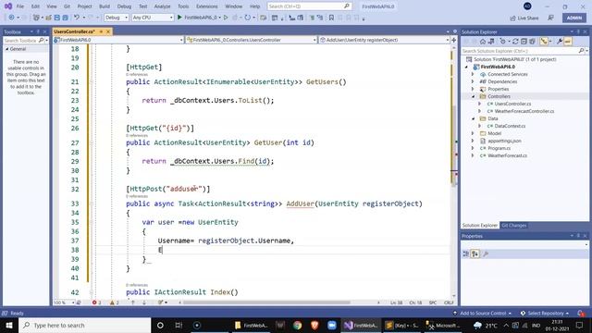Select appsettings.json in Solution Explorer
Screen dimensions: 592x333
(x=504, y=141)
